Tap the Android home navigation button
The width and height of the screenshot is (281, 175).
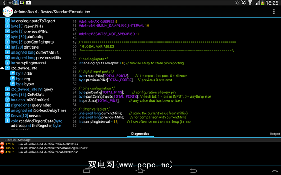[140, 171]
